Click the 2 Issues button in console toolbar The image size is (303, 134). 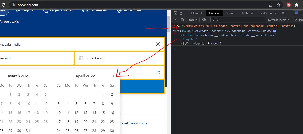click(298, 20)
